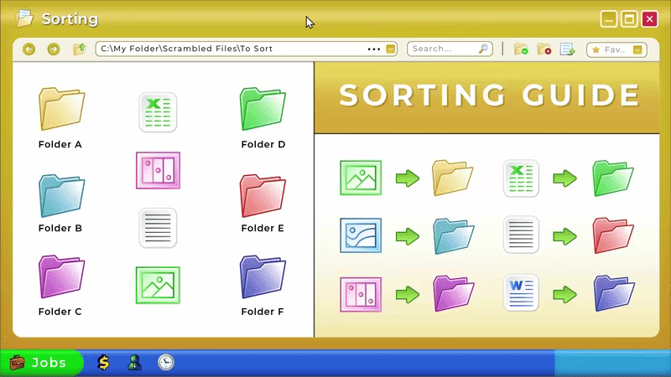The width and height of the screenshot is (671, 377).
Task: Click the spreadsheet icon in Sorting Guide
Action: point(521,178)
